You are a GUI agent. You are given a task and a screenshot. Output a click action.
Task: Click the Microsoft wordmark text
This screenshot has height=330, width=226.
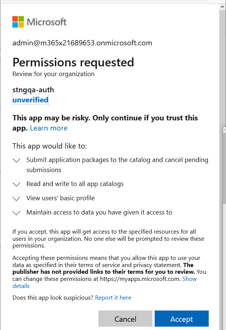coord(47,22)
